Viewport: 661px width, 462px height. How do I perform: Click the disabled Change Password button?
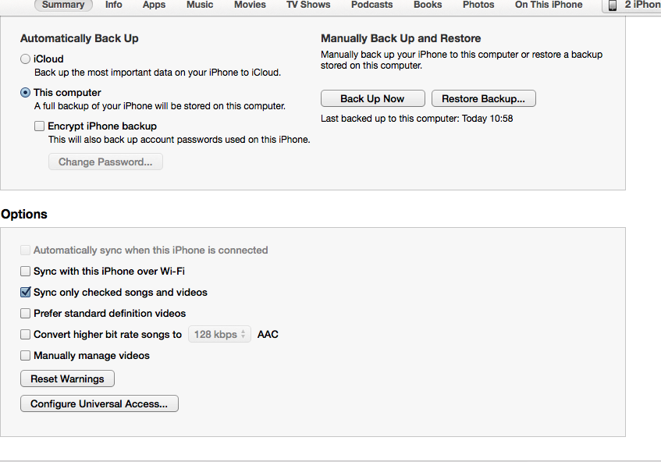tap(105, 162)
